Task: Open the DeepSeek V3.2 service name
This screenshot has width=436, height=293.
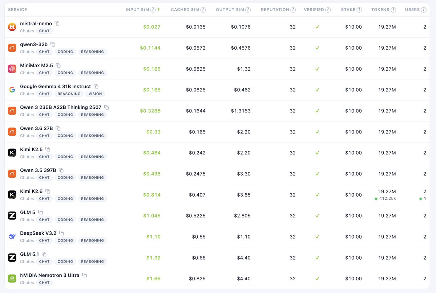Action: 38,233
